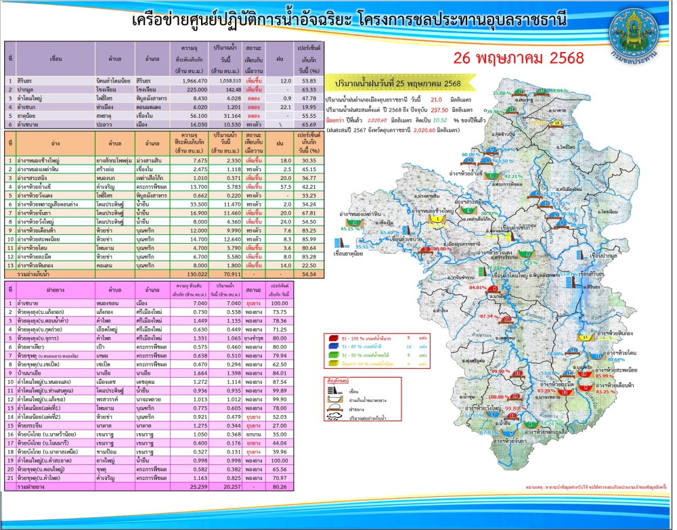
Task: Click the 19.95 percent cell in ลำเซบก row
Action: tap(309, 107)
